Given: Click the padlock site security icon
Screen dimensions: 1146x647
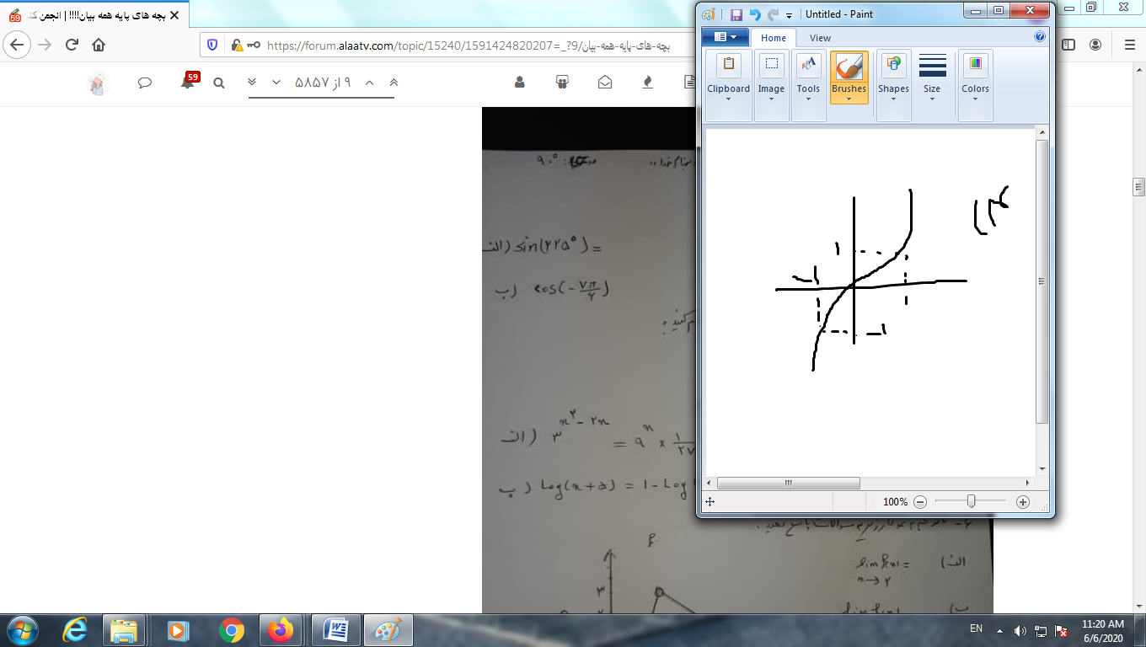Looking at the screenshot, I should coord(237,45).
